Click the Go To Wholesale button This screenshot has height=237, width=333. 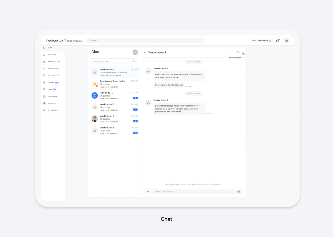261,41
